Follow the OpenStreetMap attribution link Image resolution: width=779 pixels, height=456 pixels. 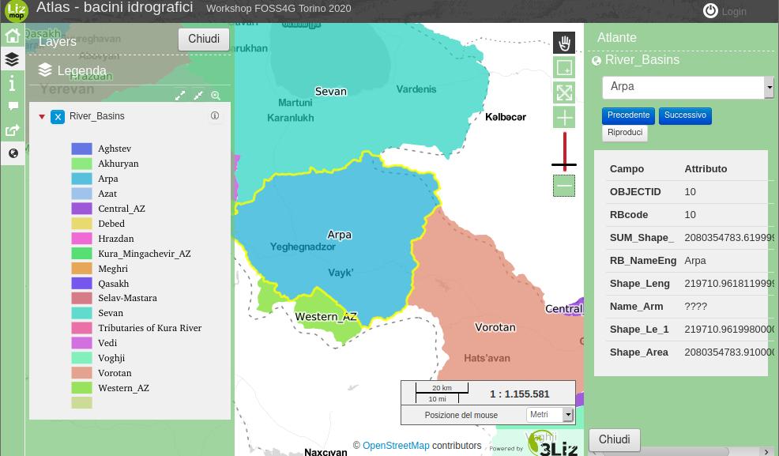(x=396, y=446)
